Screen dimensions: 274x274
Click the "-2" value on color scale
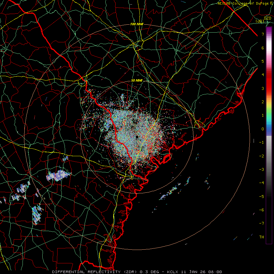point(262,156)
